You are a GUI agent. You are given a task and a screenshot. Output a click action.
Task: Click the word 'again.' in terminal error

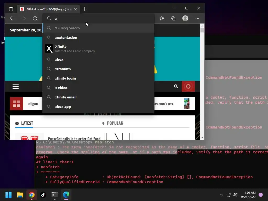[x=43, y=157]
